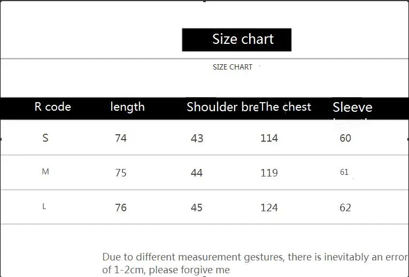Select the size M row label
Image resolution: width=409 pixels, height=277 pixels.
click(x=45, y=171)
